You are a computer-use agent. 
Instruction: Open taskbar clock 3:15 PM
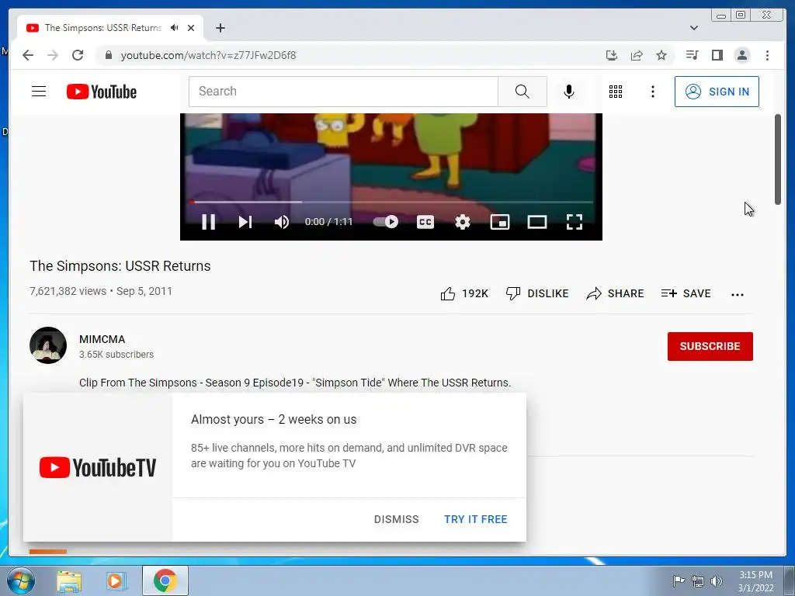755,581
